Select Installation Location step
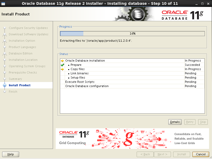The height and width of the screenshot is (159, 212). [x=23, y=60]
